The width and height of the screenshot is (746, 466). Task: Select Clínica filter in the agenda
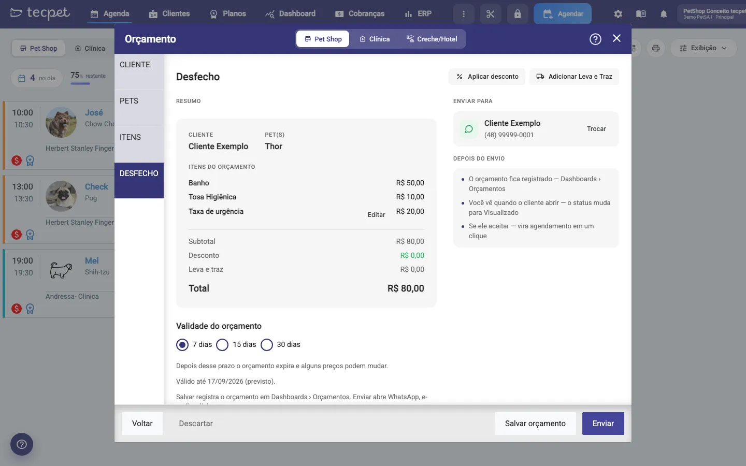pyautogui.click(x=90, y=48)
